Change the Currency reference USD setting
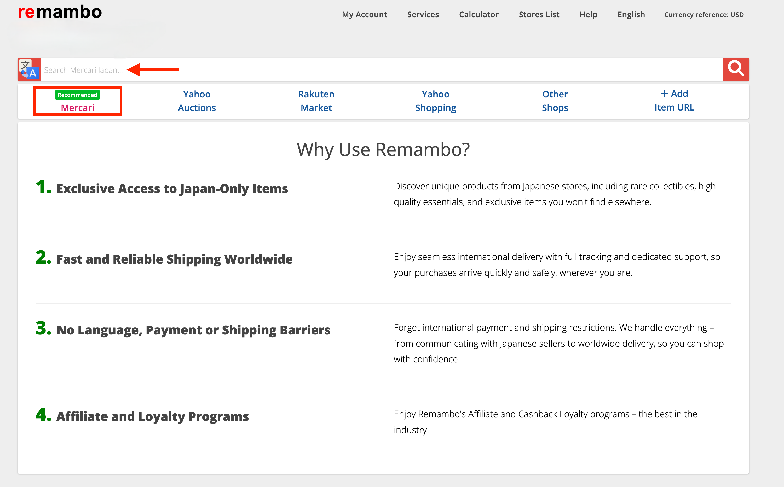The height and width of the screenshot is (487, 784). pos(704,14)
